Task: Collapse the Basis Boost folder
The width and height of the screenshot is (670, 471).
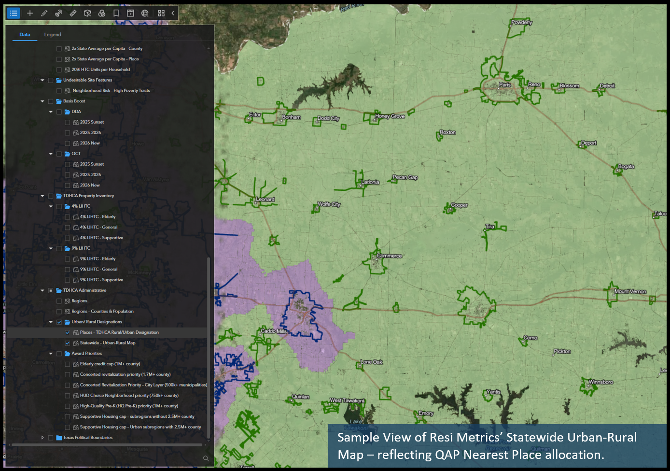Action: tap(42, 101)
